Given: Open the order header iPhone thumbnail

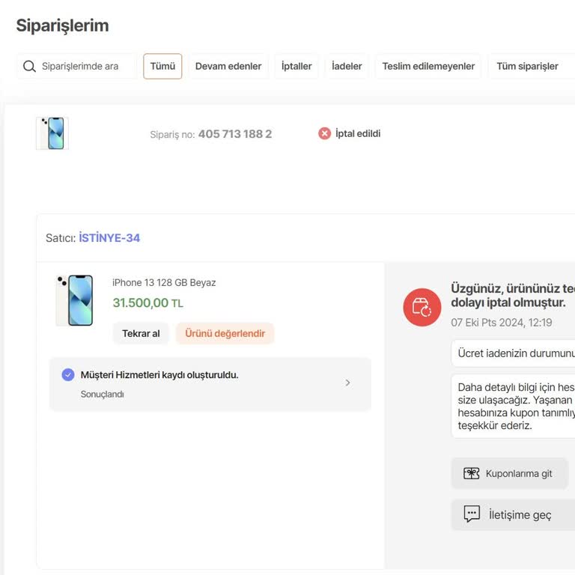Looking at the screenshot, I should point(52,133).
